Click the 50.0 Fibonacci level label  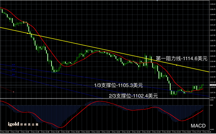(x=13, y=70)
